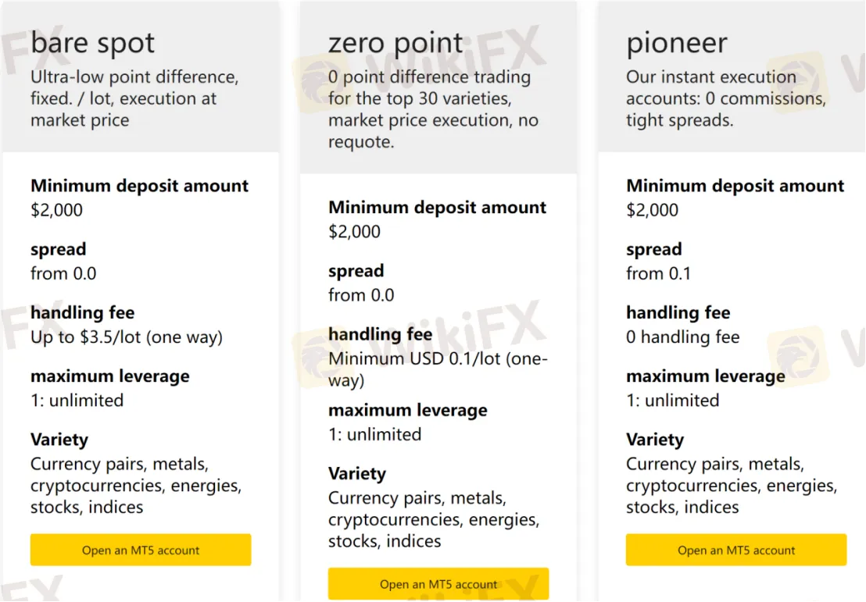
Task: Click the bare spot "spread" label
Action: coord(59,250)
